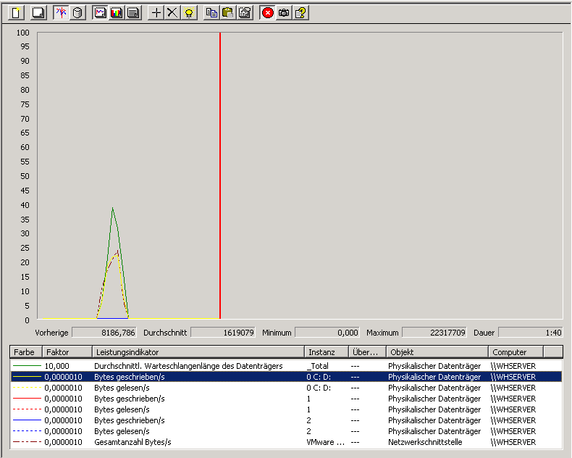The image size is (572, 458).
Task: Add a counter with the plus icon
Action: (x=156, y=13)
